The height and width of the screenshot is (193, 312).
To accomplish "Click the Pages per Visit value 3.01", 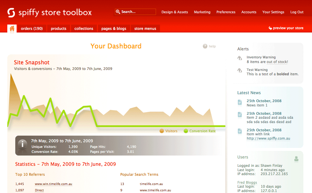I will click(130, 152).
